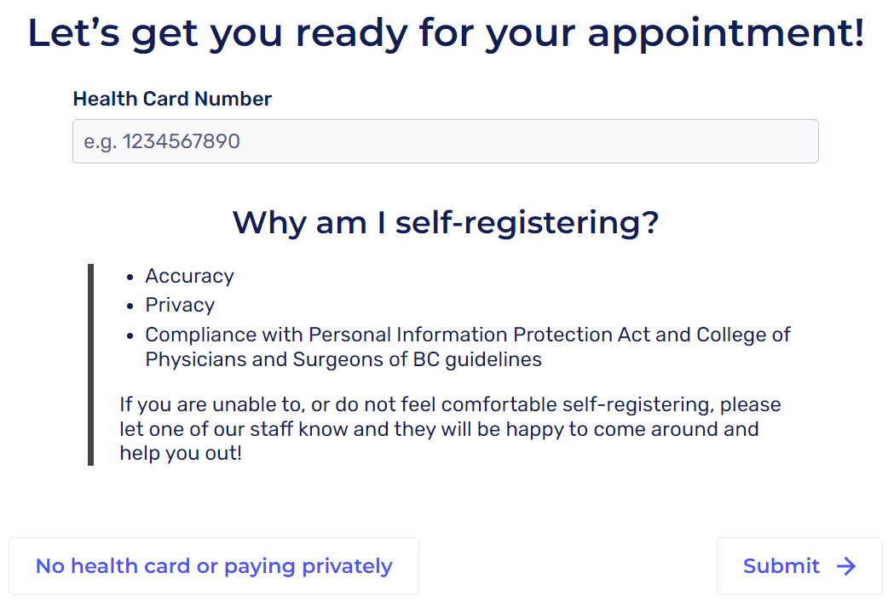The image size is (888, 613).
Task: Click the Compliance with Personal Information bullet
Action: 468,335
